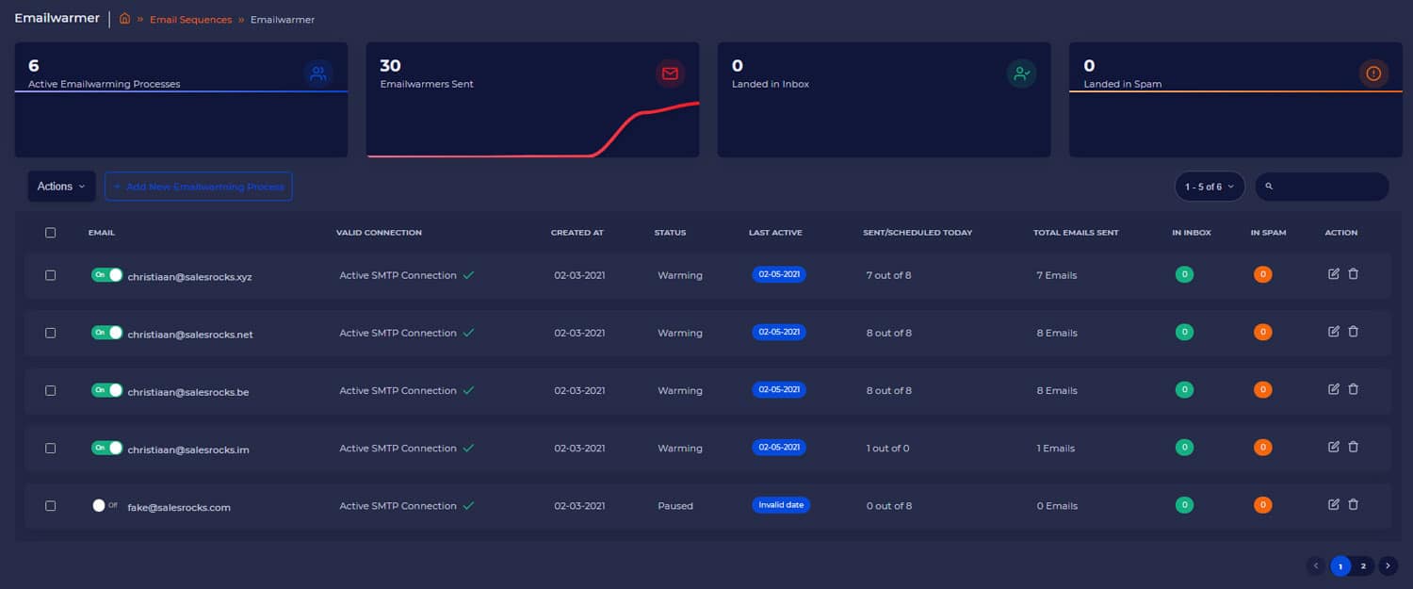
Task: Click the Active Emailwarming Processes users icon
Action: click(x=318, y=74)
